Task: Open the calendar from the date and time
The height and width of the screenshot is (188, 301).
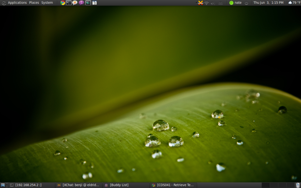Action: point(268,3)
